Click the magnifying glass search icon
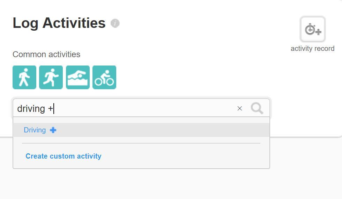The height and width of the screenshot is (199, 342). [257, 108]
